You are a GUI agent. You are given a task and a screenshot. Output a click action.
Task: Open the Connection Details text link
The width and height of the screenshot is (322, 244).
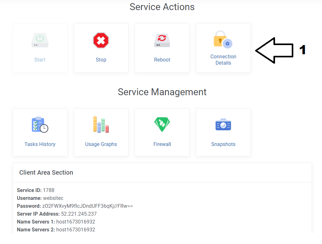pos(223,60)
